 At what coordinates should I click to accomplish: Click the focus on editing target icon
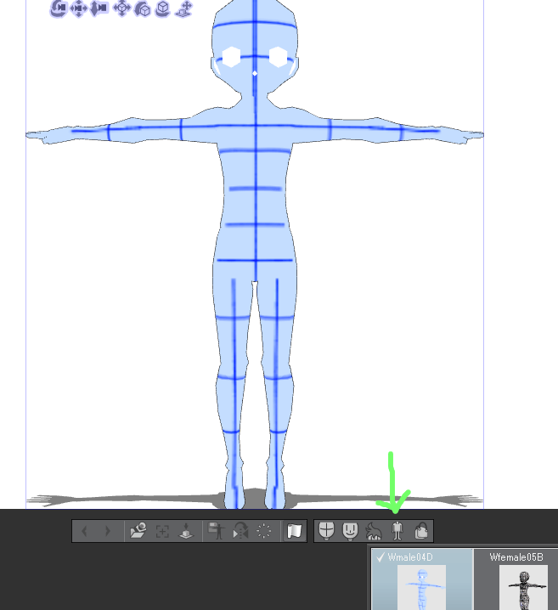(162, 532)
